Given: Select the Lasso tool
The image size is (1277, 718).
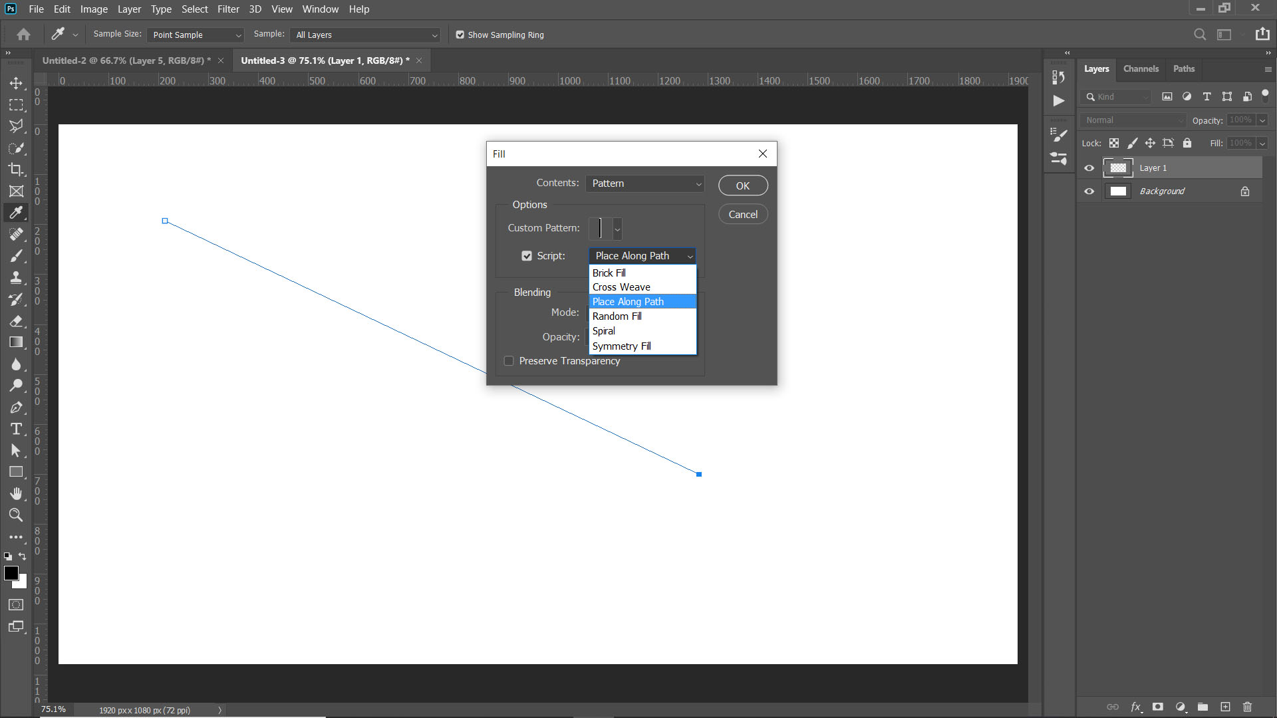Looking at the screenshot, I should (17, 126).
